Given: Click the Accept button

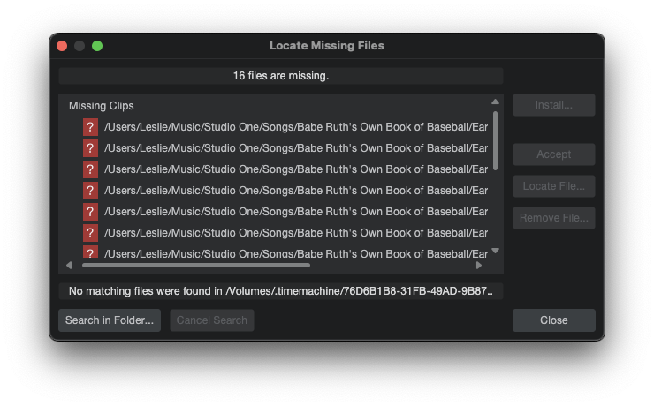Looking at the screenshot, I should pyautogui.click(x=553, y=154).
